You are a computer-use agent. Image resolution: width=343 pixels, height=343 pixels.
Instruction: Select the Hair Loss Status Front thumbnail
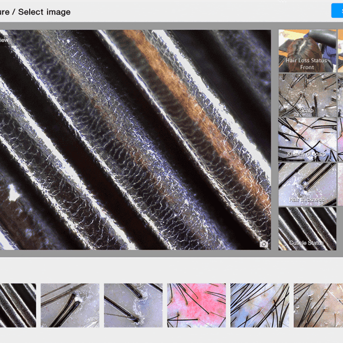[x=308, y=51]
